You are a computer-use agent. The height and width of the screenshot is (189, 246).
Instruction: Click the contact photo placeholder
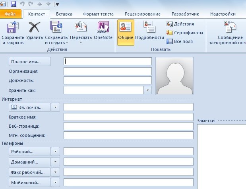click(x=174, y=76)
